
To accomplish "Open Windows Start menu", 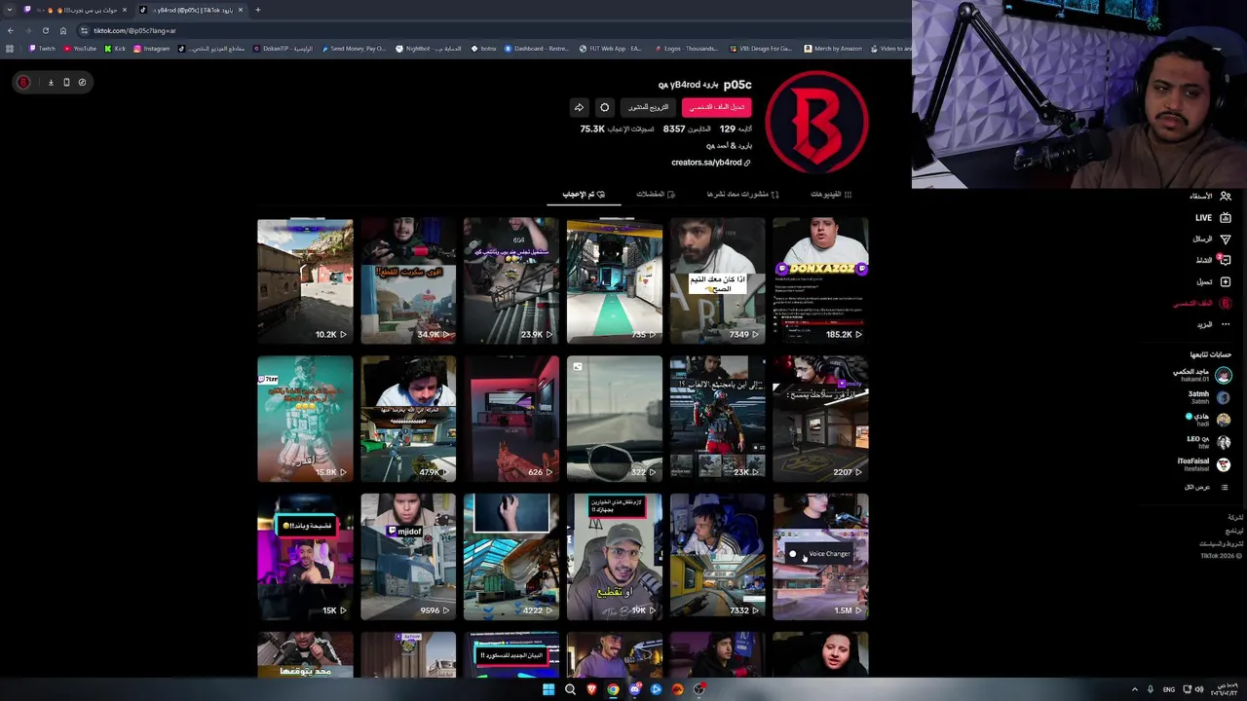I will pos(548,689).
